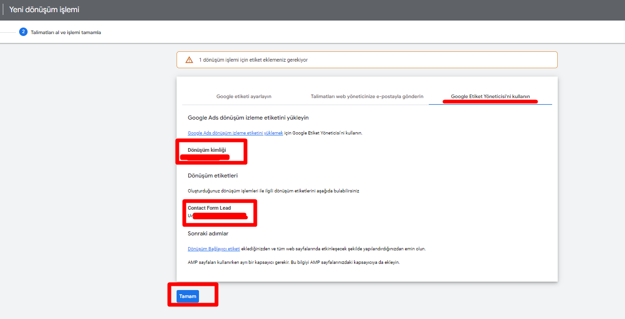The height and width of the screenshot is (319, 625).
Task: Click the etiket eklemeniz gerekiyor warning message
Action: [253, 60]
